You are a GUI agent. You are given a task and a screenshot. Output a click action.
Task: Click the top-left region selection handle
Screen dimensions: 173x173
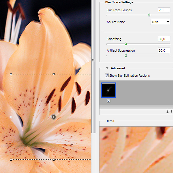point(11,74)
